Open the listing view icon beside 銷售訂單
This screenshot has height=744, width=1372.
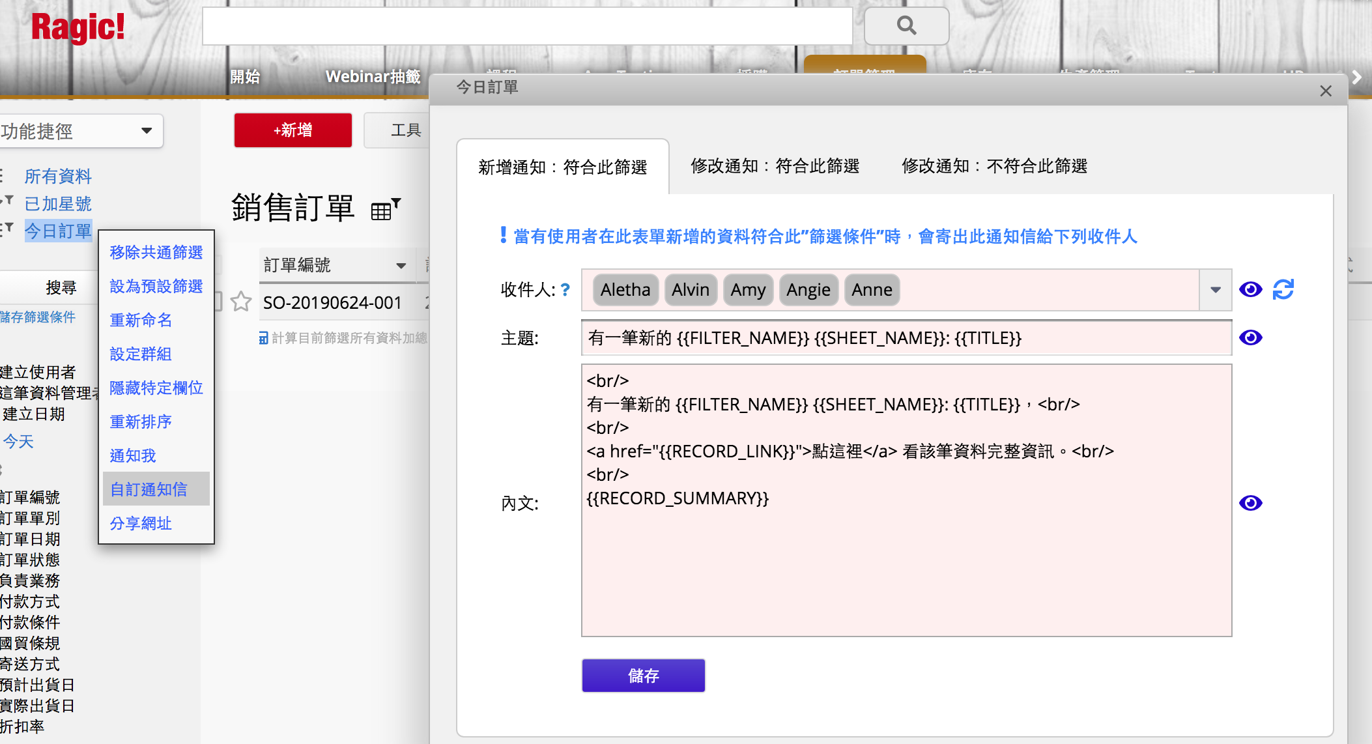pyautogui.click(x=386, y=209)
